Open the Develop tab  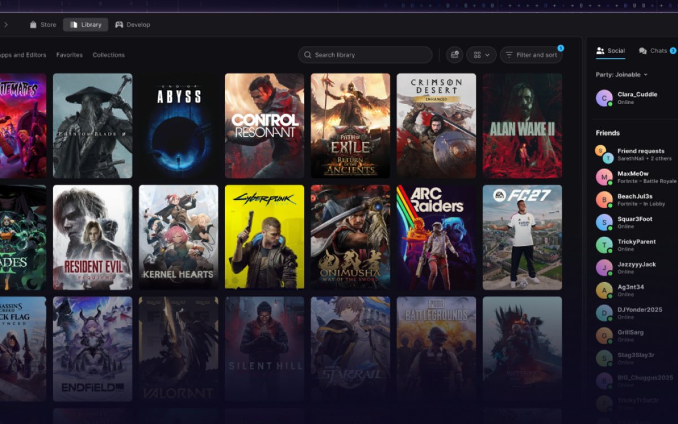point(133,25)
